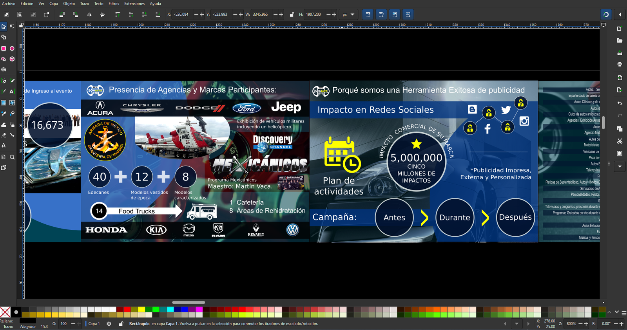Viewport: 627px width, 330px height.
Task: Increase the zoom percentage with plus
Action: [x=586, y=324]
